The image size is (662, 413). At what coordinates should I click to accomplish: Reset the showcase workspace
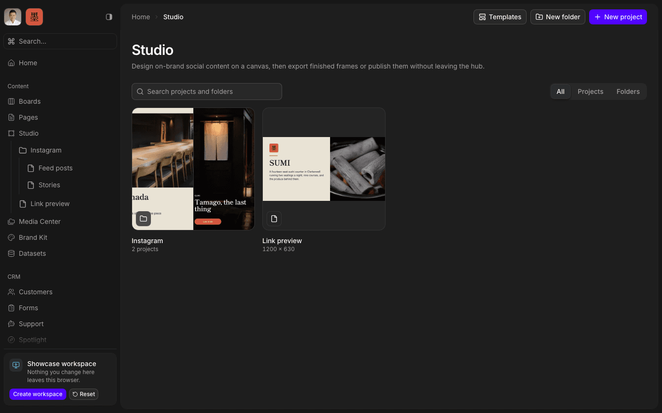84,394
